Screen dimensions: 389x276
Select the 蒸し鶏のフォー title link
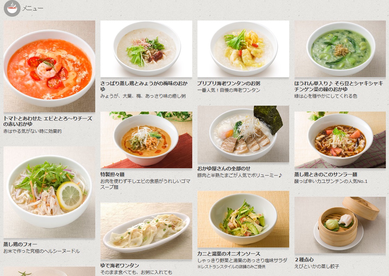(x=21, y=244)
